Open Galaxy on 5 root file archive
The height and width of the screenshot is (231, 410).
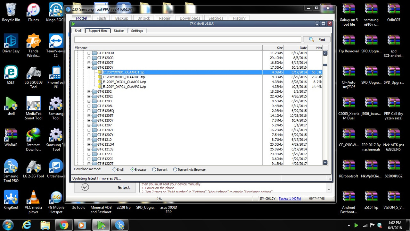349,15
